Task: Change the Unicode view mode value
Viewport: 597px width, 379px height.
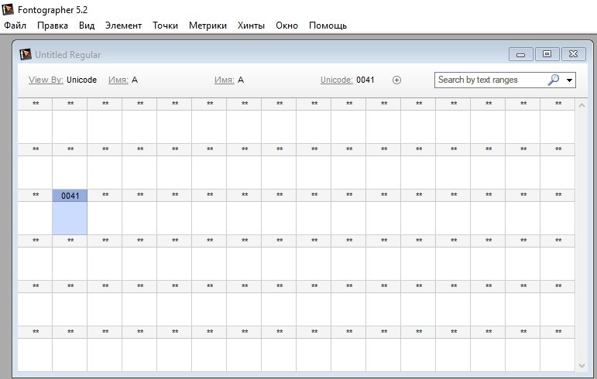Action: [81, 80]
